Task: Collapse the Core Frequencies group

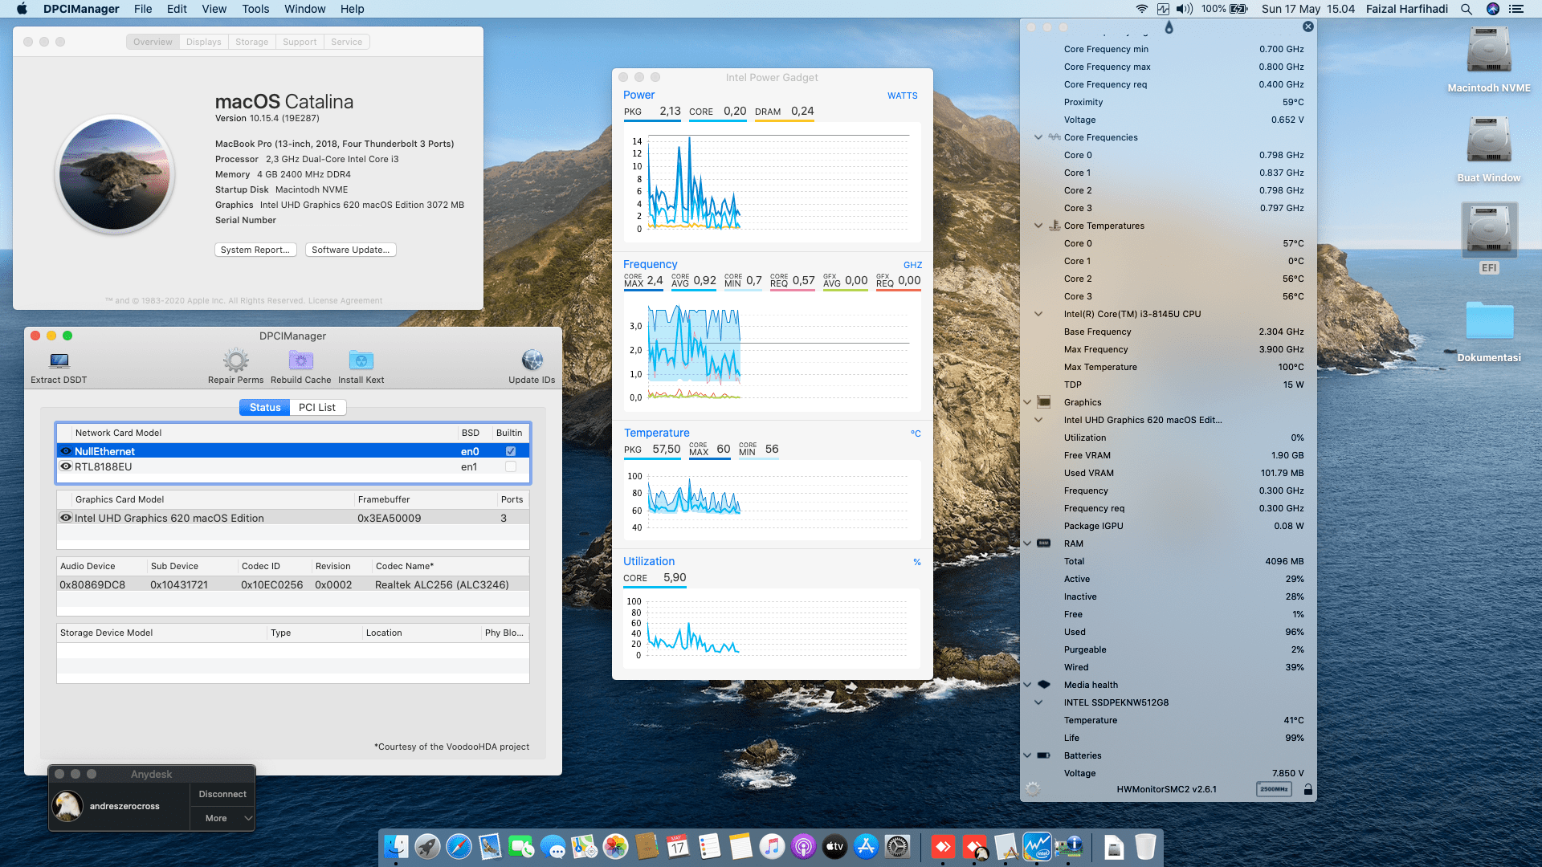Action: (x=1038, y=137)
